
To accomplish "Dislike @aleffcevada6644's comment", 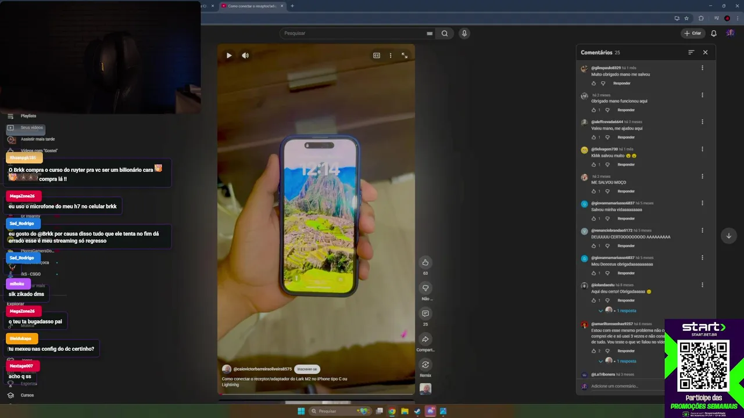I will coord(607,137).
